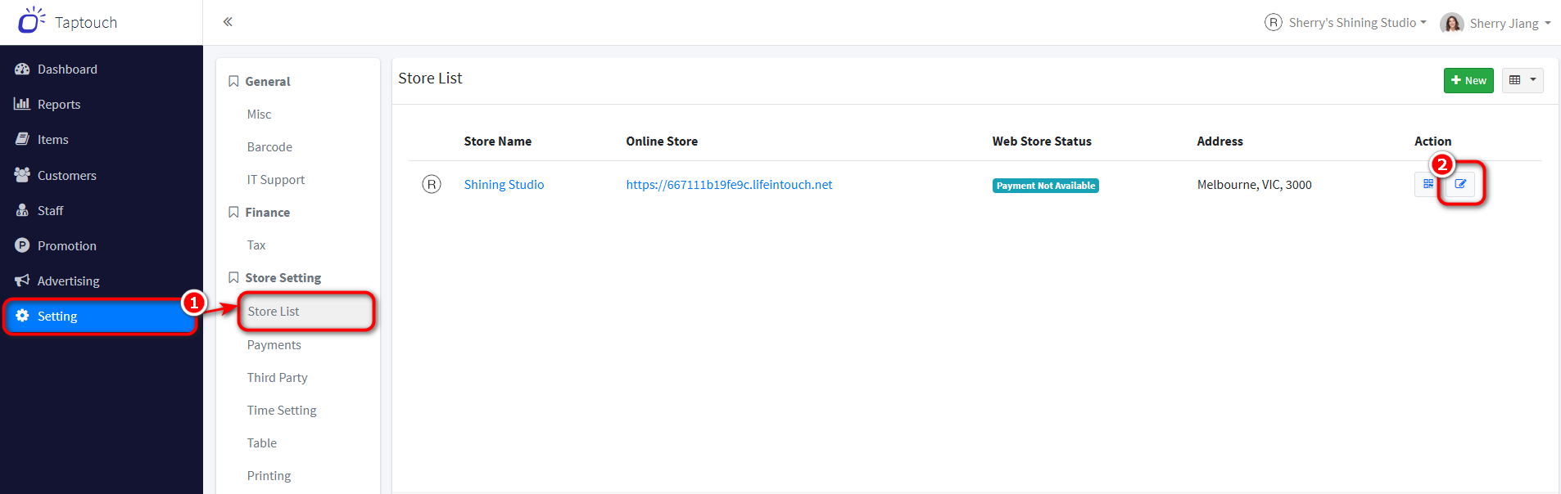Open Dashboard from the sidebar
The height and width of the screenshot is (494, 1561).
(67, 70)
